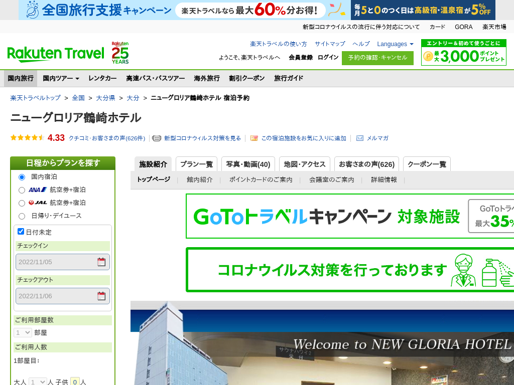Click the check-in date field 2022/11/05
The width and height of the screenshot is (514, 385).
63,262
